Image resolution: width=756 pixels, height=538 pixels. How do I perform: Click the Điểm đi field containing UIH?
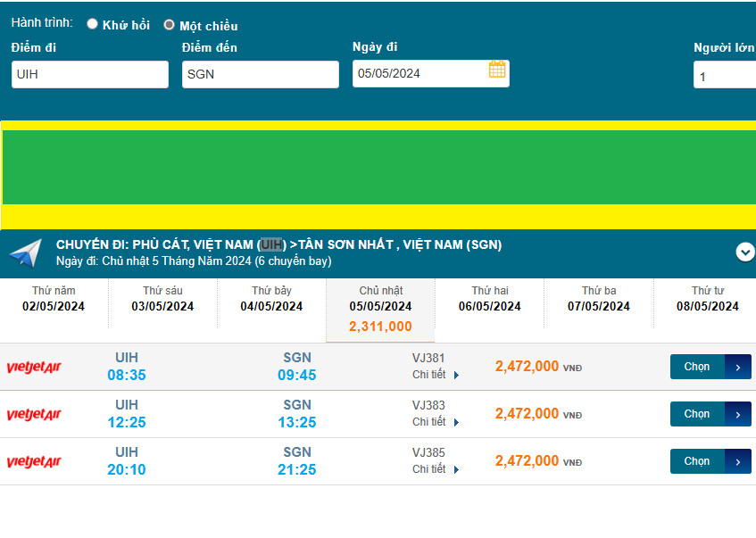click(89, 75)
